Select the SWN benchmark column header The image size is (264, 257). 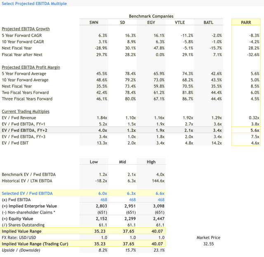pyautogui.click(x=94, y=22)
